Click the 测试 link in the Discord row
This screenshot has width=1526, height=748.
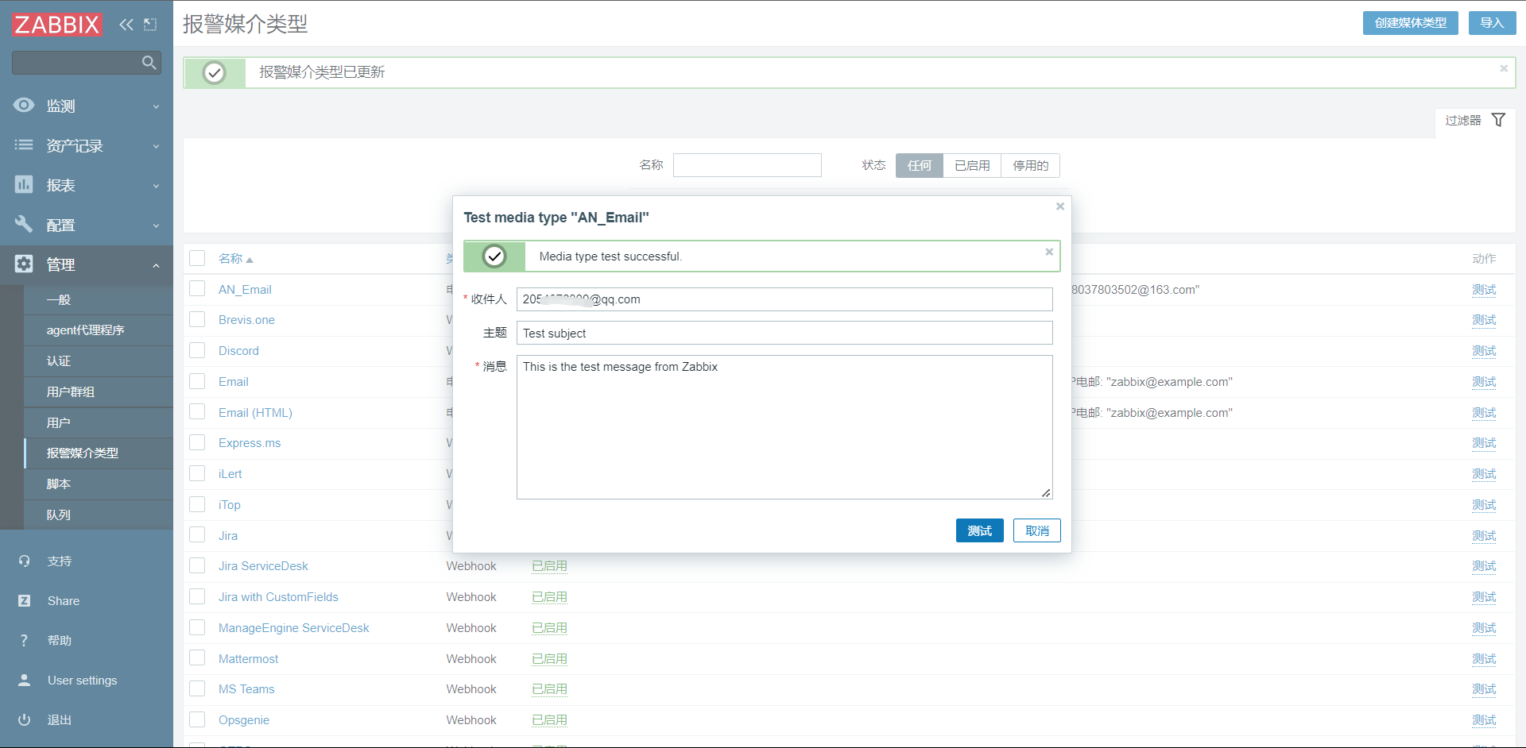[1484, 350]
